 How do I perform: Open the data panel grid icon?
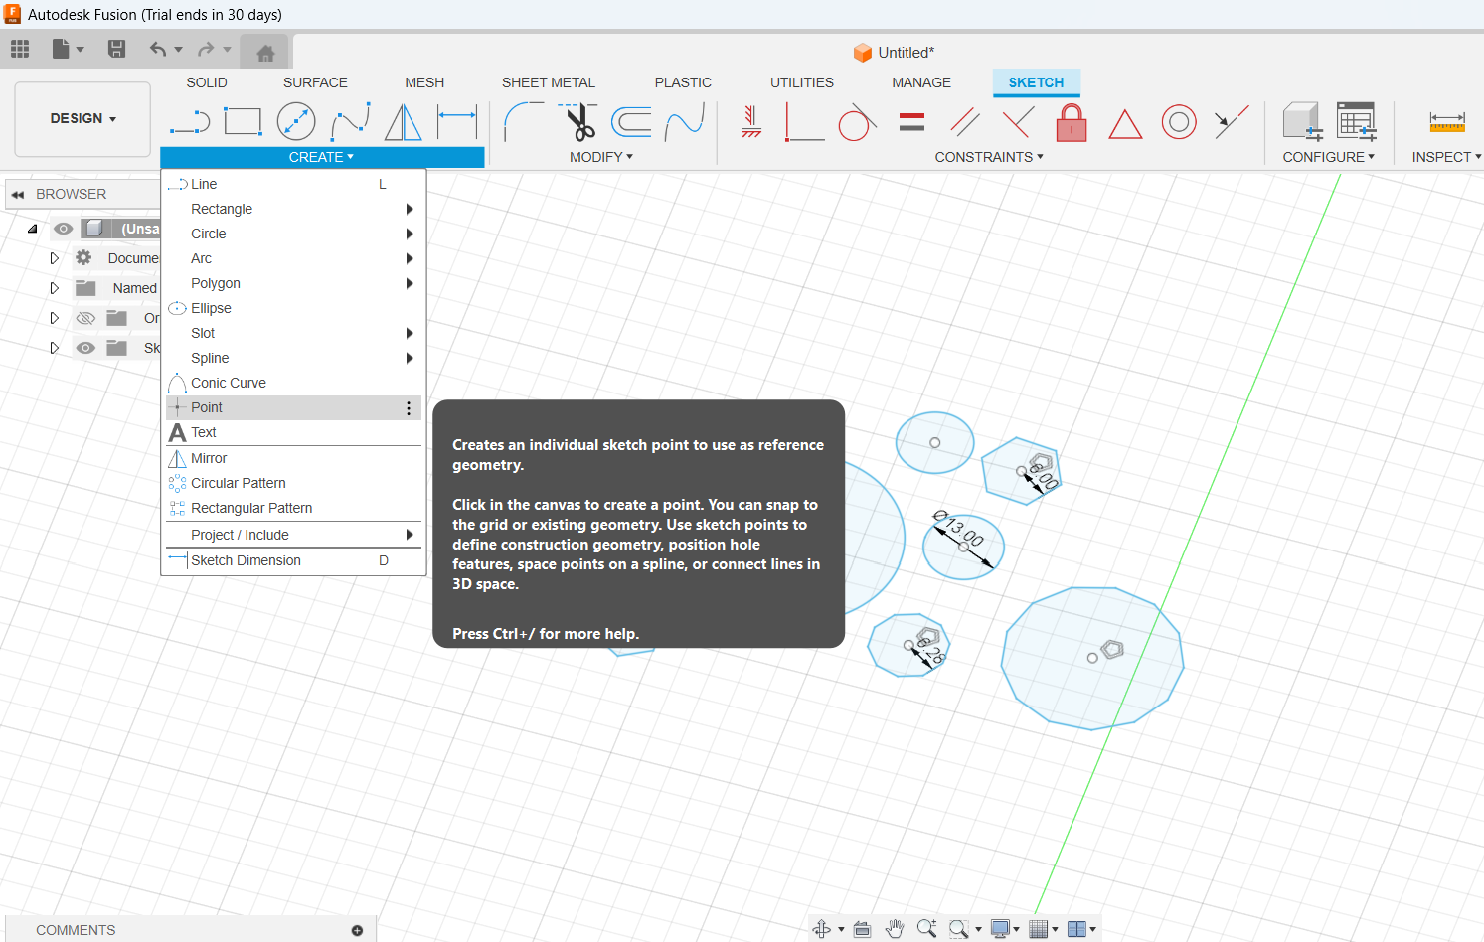20,49
